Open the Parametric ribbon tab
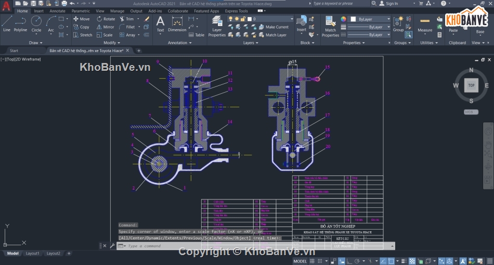The height and width of the screenshot is (265, 494). click(x=81, y=11)
